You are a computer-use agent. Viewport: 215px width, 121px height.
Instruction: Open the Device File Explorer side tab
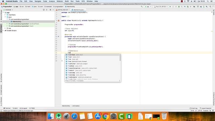(x=214, y=99)
